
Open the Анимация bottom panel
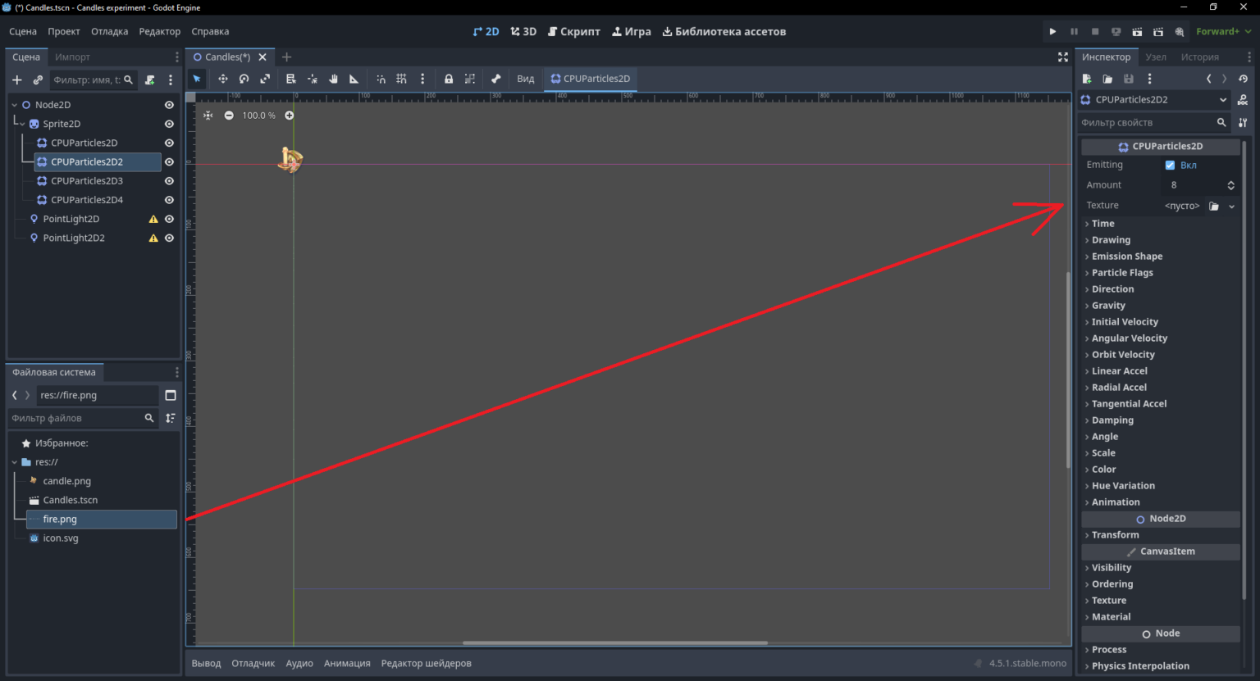[347, 663]
